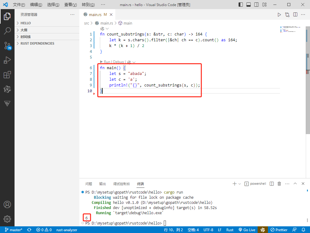
Task: Open the 编辑(E) menu
Action: (x=36, y=5)
